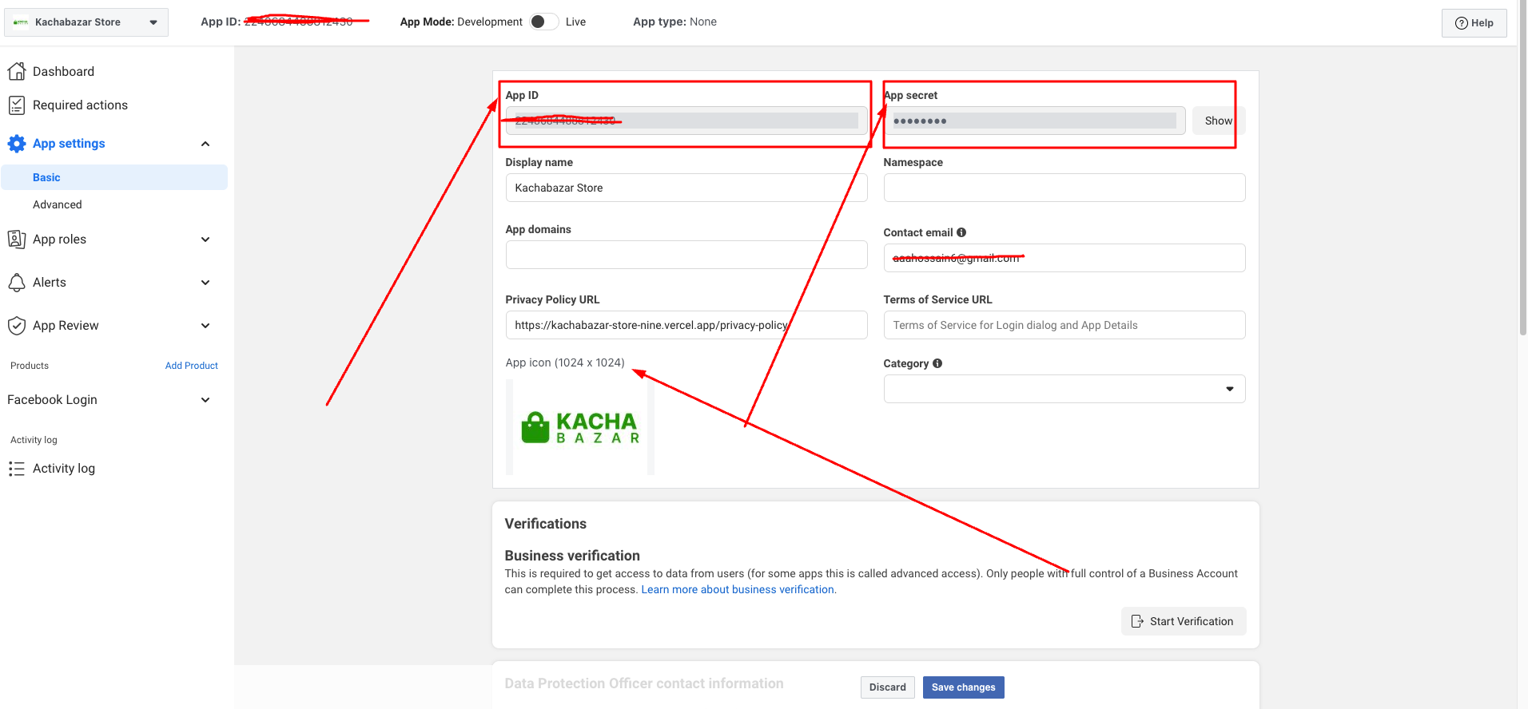Viewport: 1528px width, 709px height.
Task: Expand the App roles section chevron
Action: point(205,240)
